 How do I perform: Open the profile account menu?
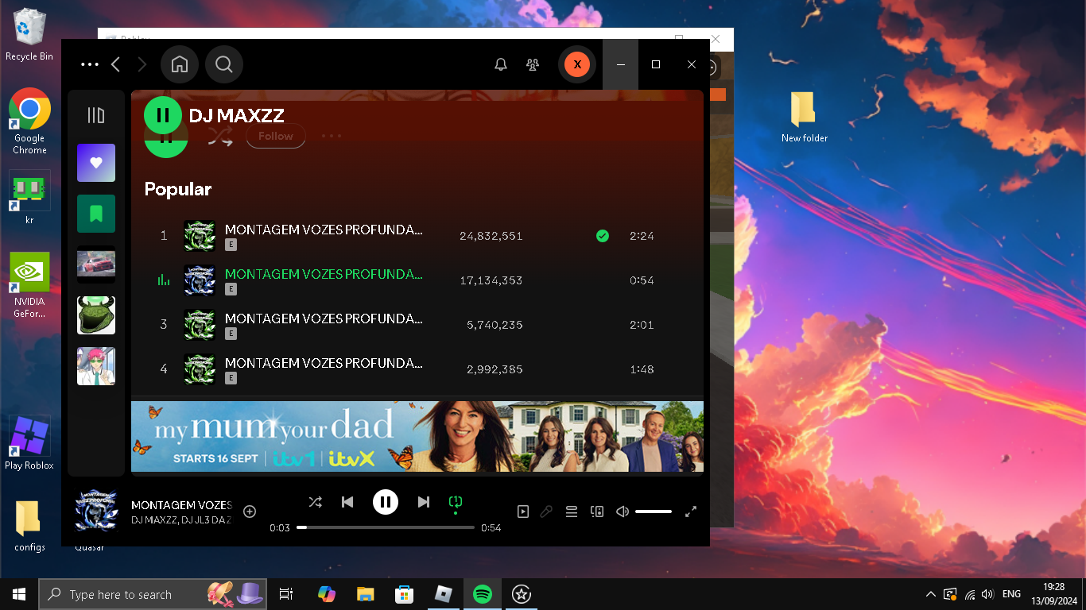577,64
